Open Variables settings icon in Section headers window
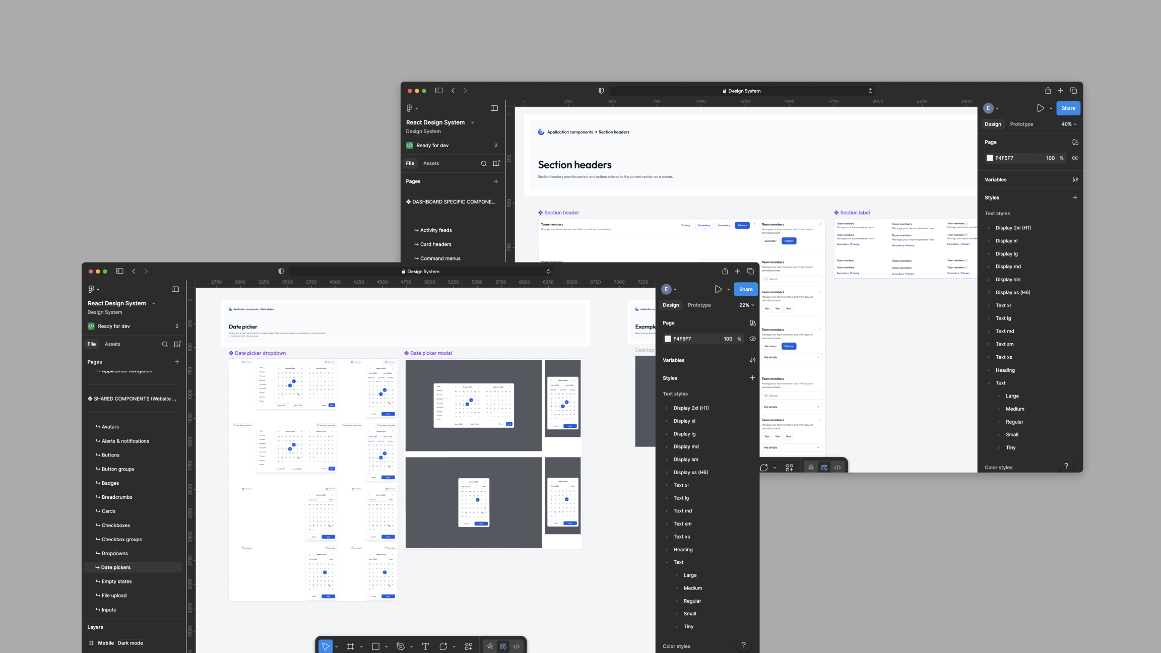The width and height of the screenshot is (1161, 653). [x=1075, y=179]
